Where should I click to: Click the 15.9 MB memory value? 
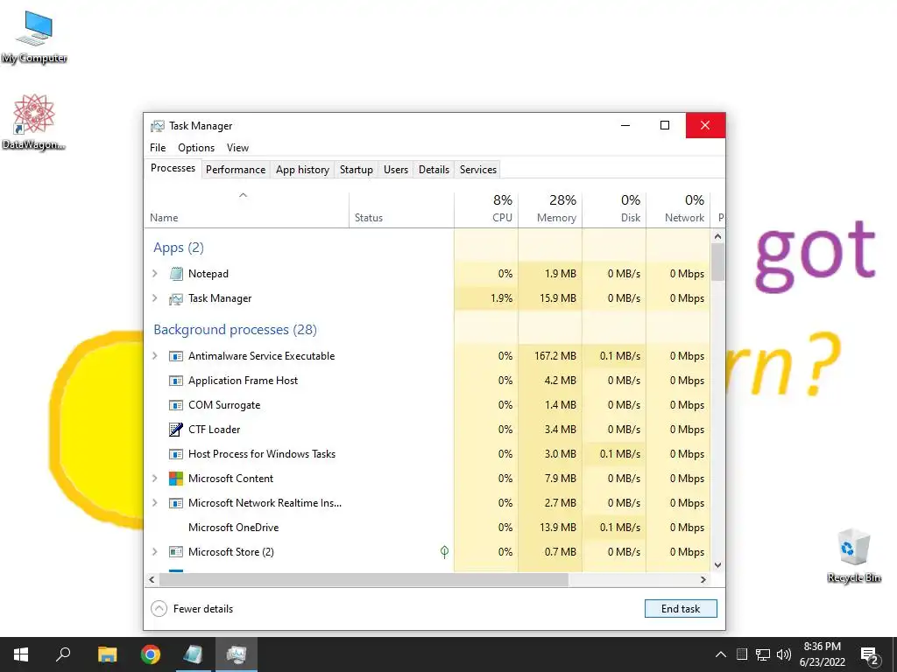[558, 298]
